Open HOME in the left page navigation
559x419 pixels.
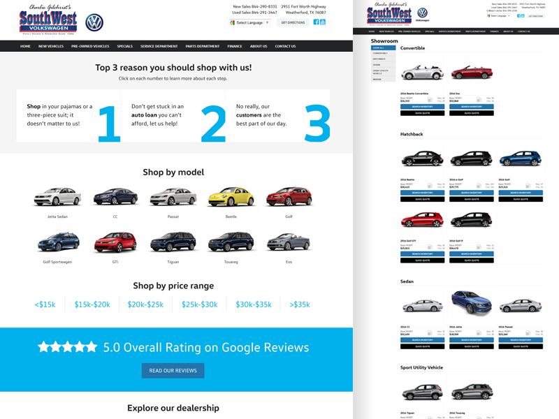[x=25, y=46]
